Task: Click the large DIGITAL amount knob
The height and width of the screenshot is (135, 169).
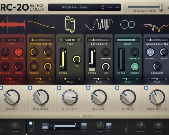Action: pyautogui.click(x=99, y=97)
